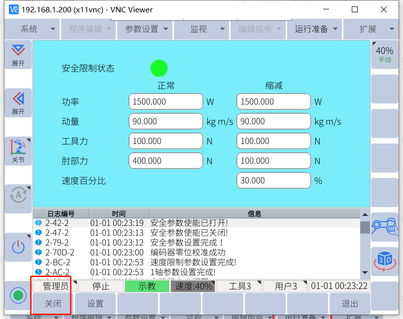This screenshot has height=319, width=403.
Task: Click the Close button at bottom left
Action: tap(53, 304)
